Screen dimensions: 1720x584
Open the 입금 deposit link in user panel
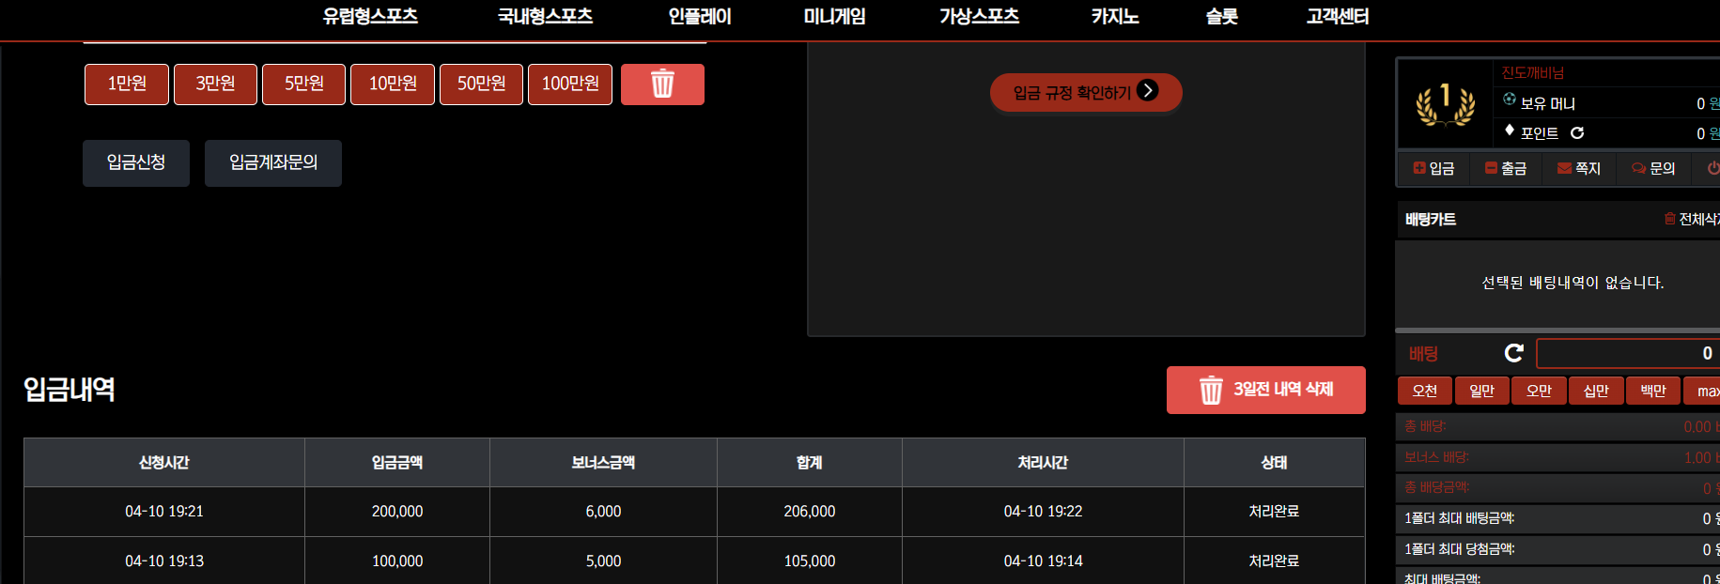click(x=1433, y=168)
